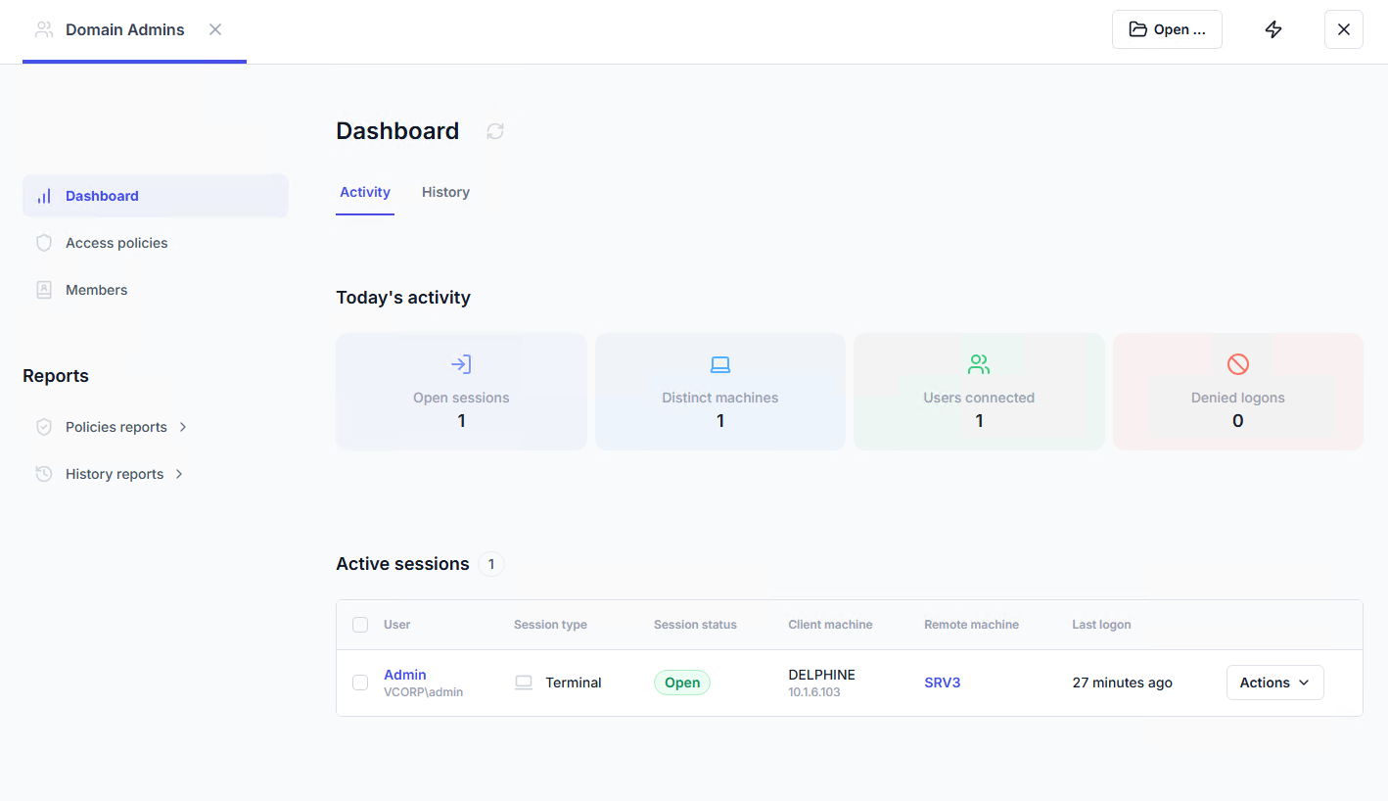Click the Members badge icon in sidebar
The image size is (1388, 801).
coord(44,290)
